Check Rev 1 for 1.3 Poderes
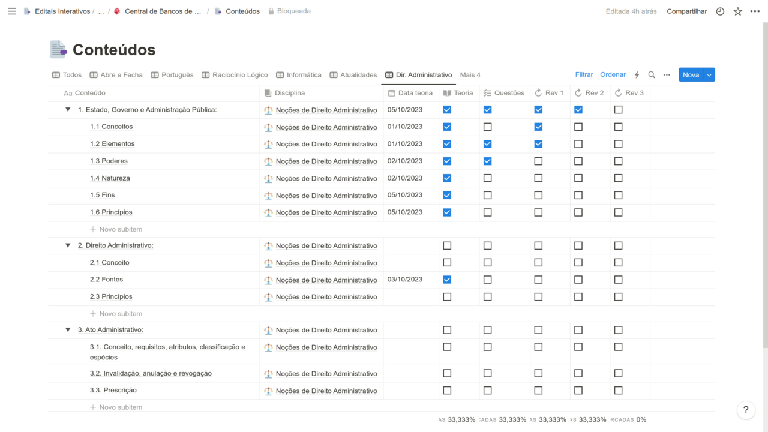 point(538,161)
